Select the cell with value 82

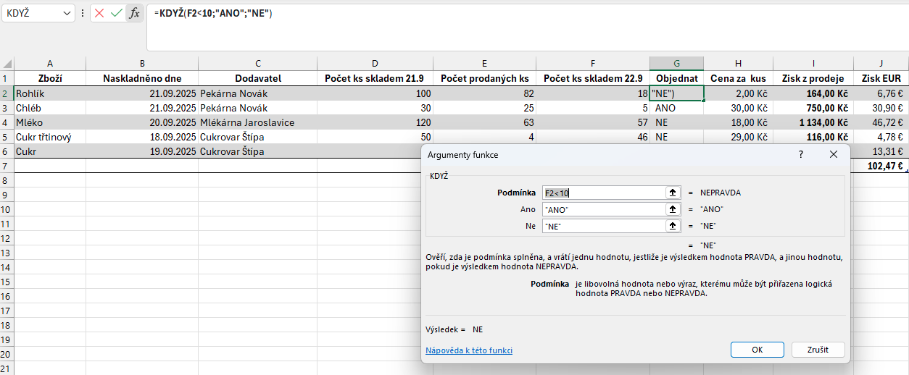(485, 93)
